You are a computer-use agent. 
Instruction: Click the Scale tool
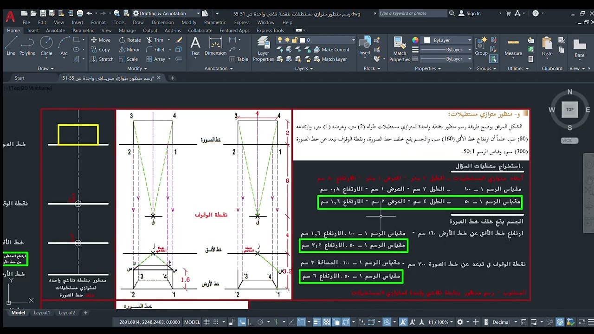[x=129, y=59]
